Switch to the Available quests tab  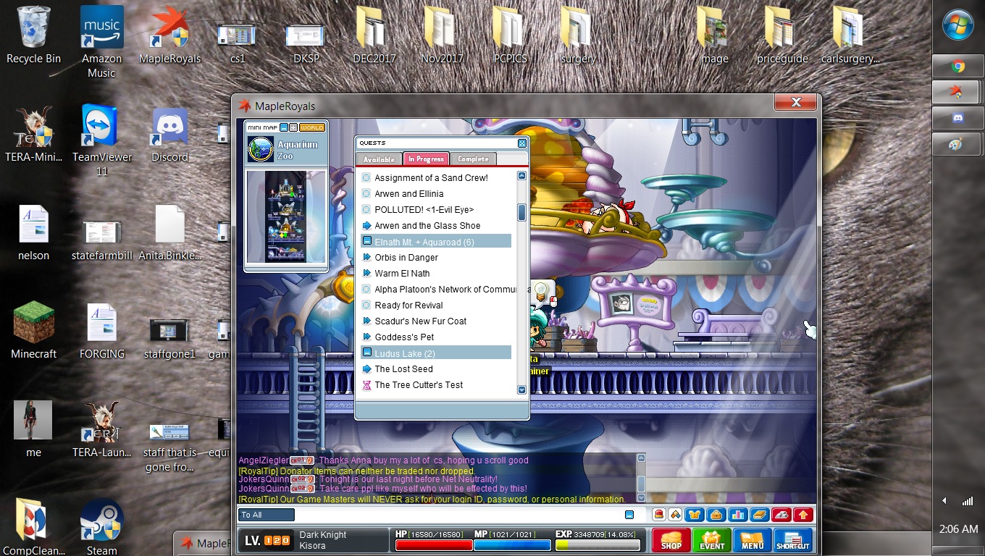379,159
